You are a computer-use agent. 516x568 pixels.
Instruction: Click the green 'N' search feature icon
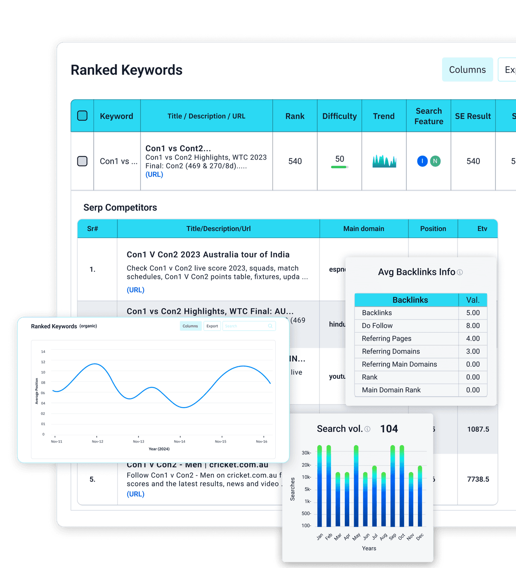tap(435, 161)
